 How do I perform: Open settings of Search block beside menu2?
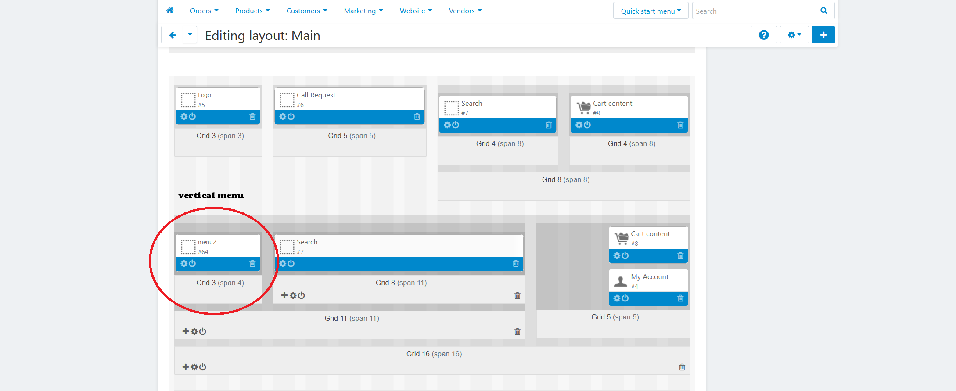click(283, 264)
